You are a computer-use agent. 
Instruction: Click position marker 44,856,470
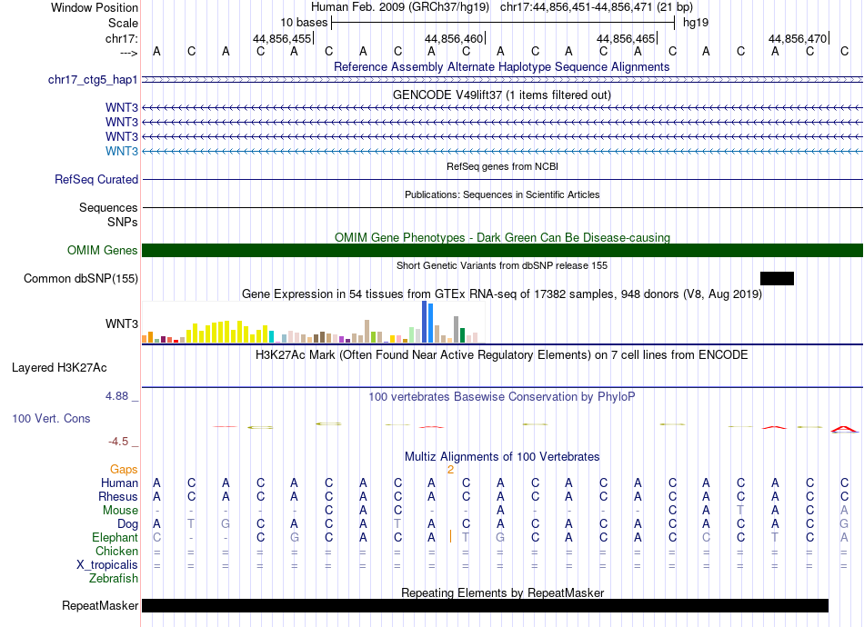[798, 38]
